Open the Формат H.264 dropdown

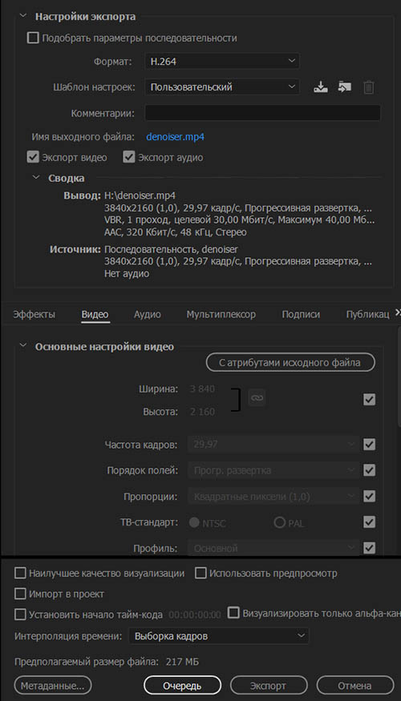[222, 61]
